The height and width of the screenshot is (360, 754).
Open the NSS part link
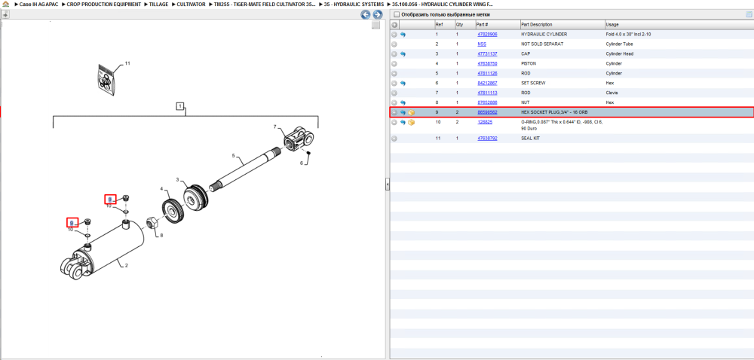(x=481, y=44)
